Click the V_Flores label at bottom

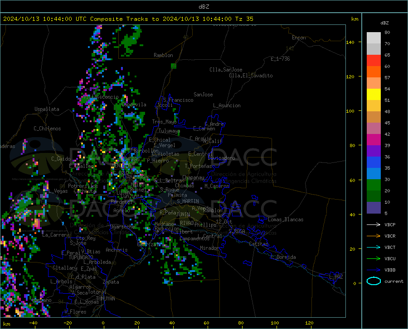click(75, 312)
